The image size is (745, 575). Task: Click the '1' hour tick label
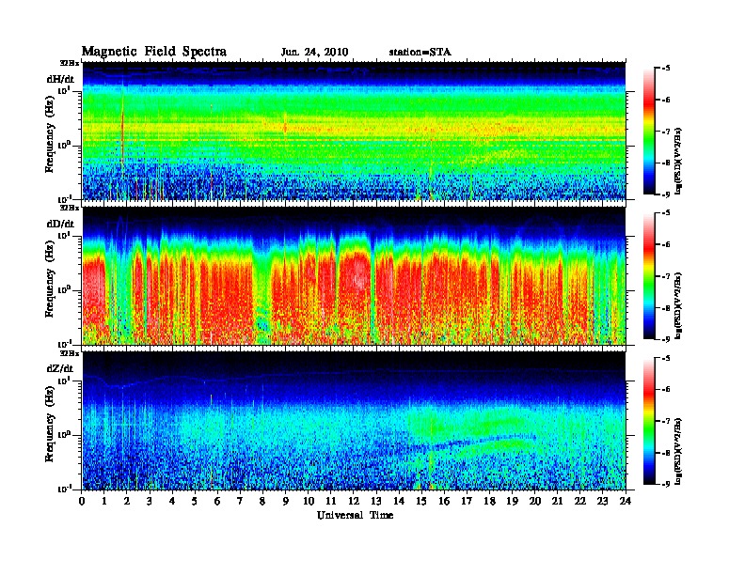(104, 501)
